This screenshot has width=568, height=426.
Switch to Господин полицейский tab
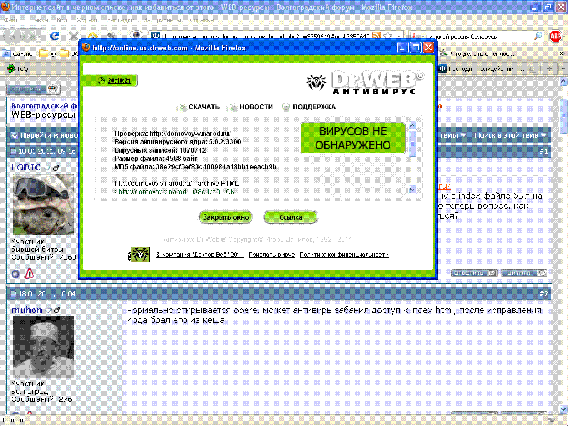485,69
